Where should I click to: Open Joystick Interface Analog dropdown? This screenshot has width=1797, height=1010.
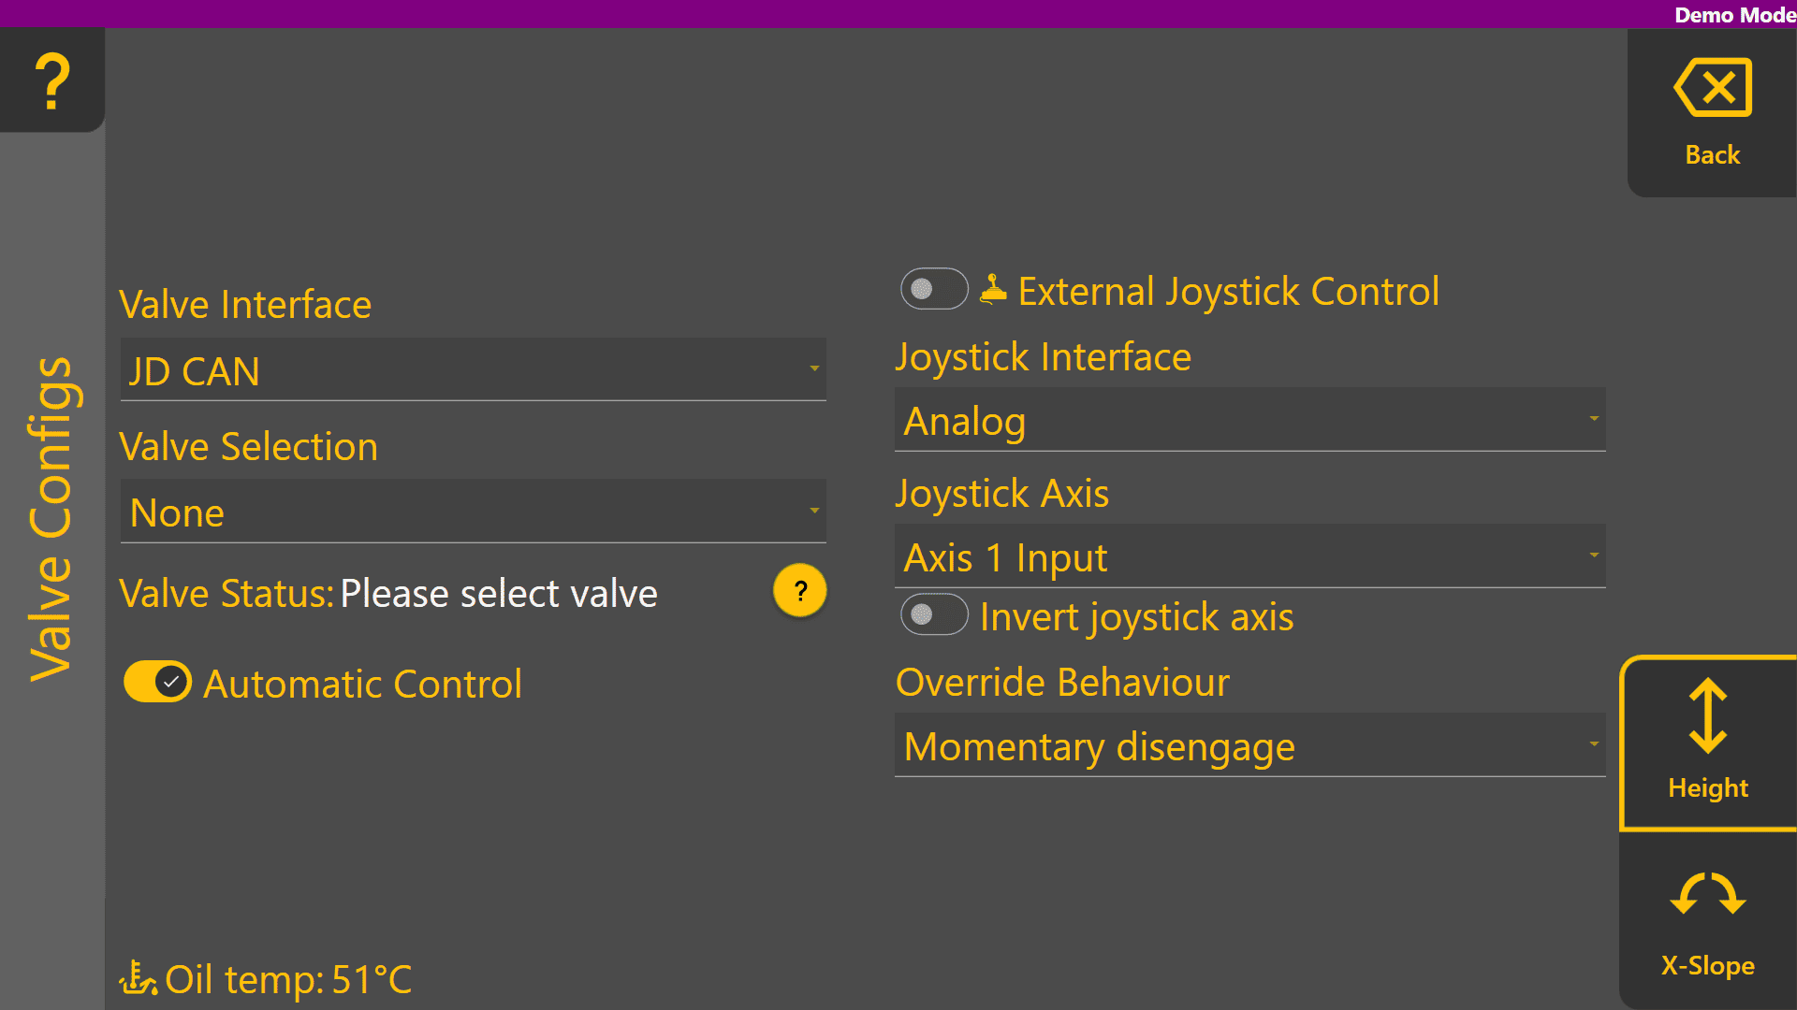[x=1249, y=420]
